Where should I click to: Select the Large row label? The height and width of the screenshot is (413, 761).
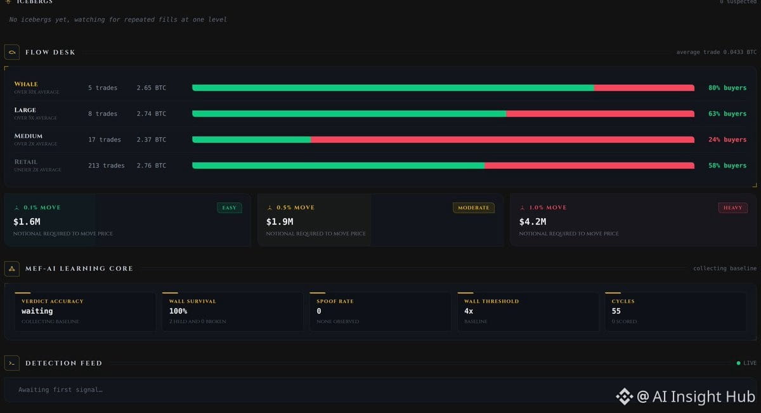point(25,110)
